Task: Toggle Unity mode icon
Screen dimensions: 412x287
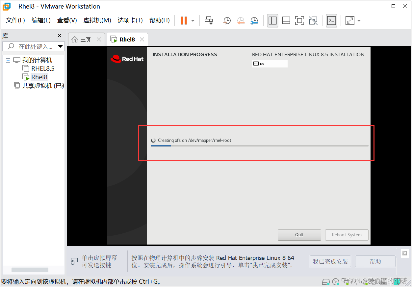Action: (313, 21)
